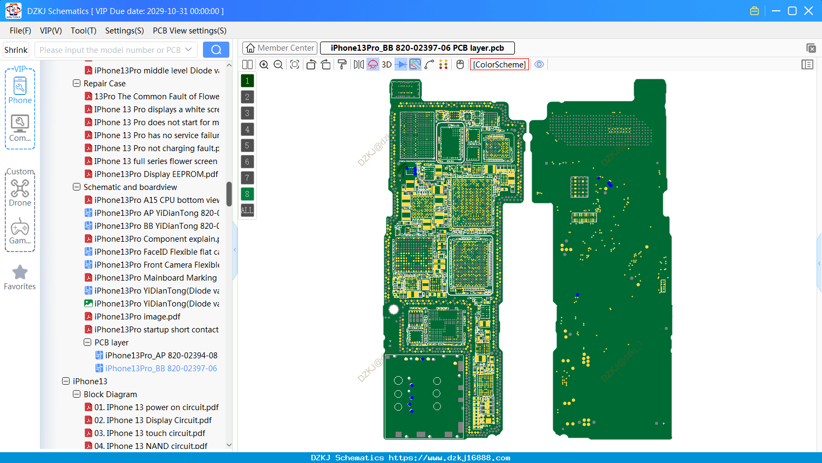Open the Settings(S) menu
Image resolution: width=822 pixels, height=463 pixels.
point(125,31)
